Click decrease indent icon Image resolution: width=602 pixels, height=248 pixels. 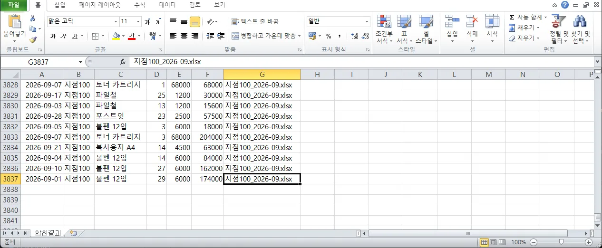click(x=210, y=36)
